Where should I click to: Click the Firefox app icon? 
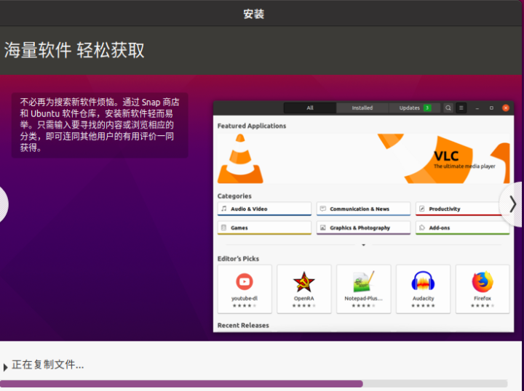(483, 281)
